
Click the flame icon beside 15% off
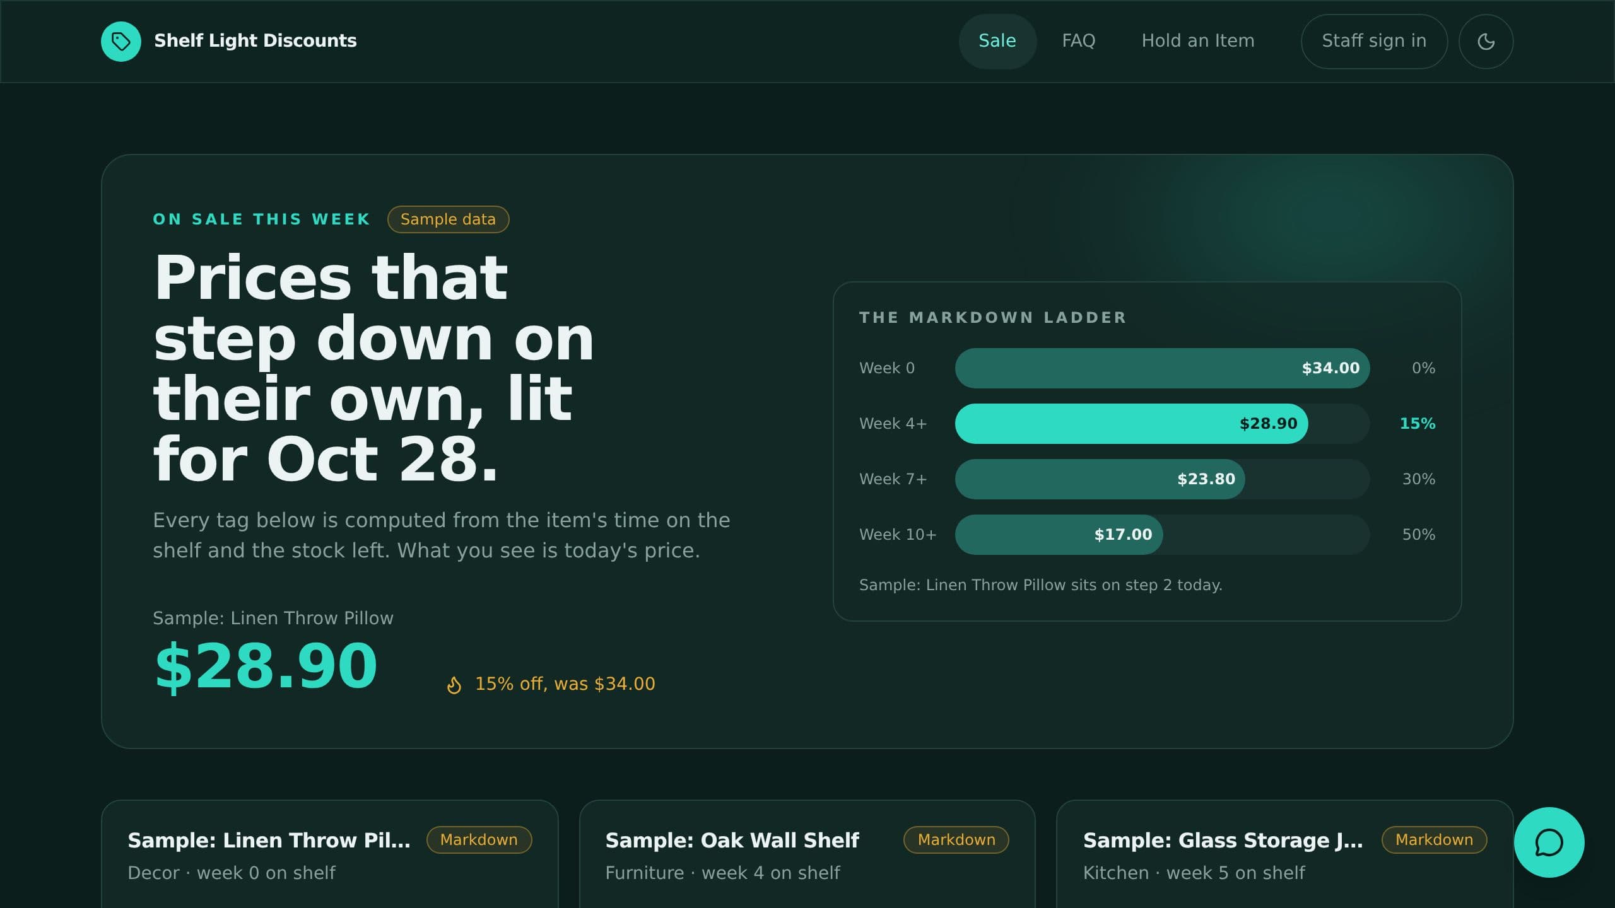tap(454, 685)
